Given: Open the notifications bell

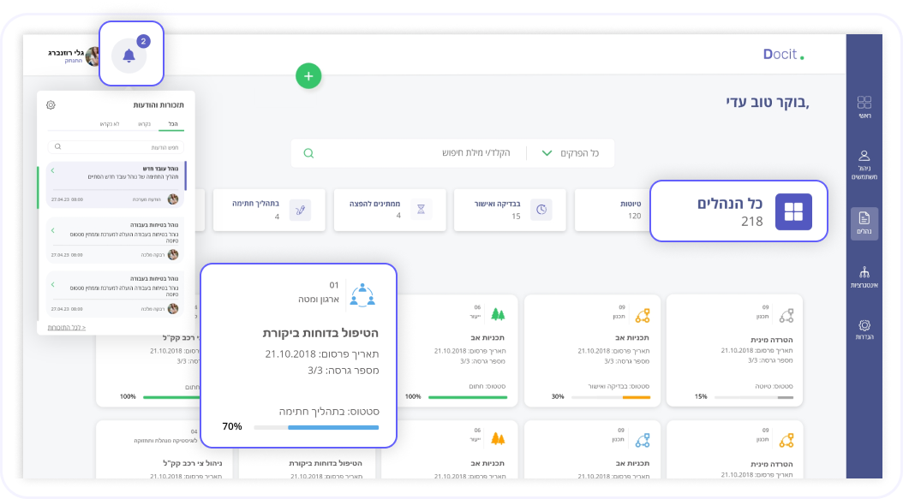Looking at the screenshot, I should tap(129, 56).
